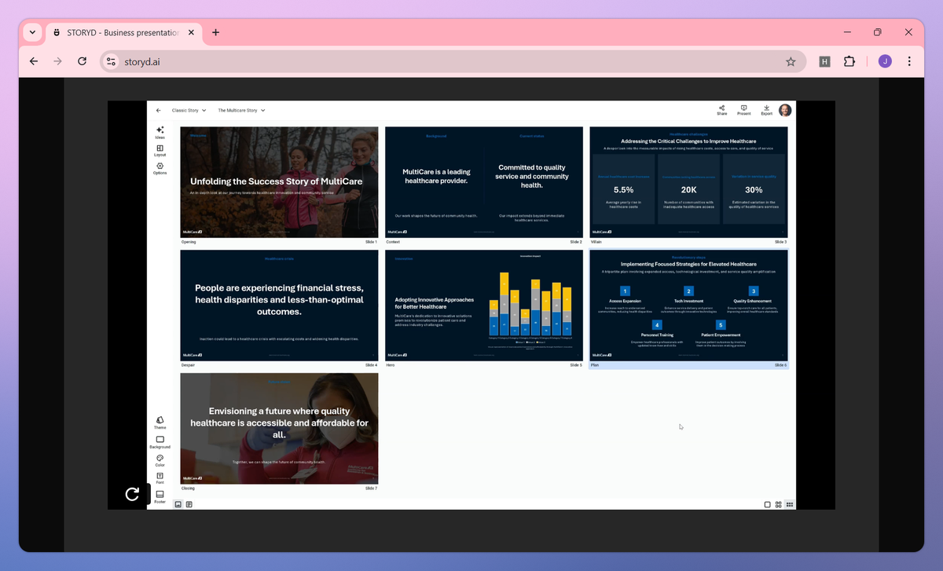Image resolution: width=943 pixels, height=571 pixels.
Task: Click the 'Opening' slide label
Action: pos(189,242)
